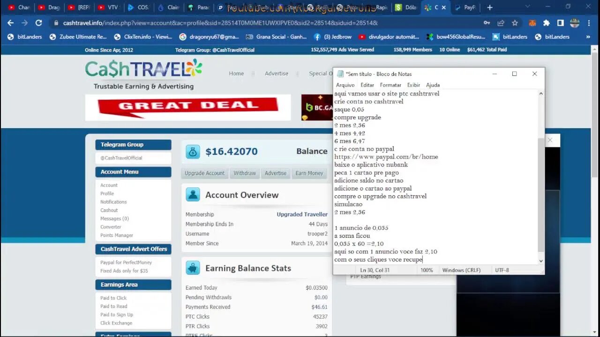Go back using the browser back arrow
Viewport: 600px width, 337px height.
[x=10, y=22]
